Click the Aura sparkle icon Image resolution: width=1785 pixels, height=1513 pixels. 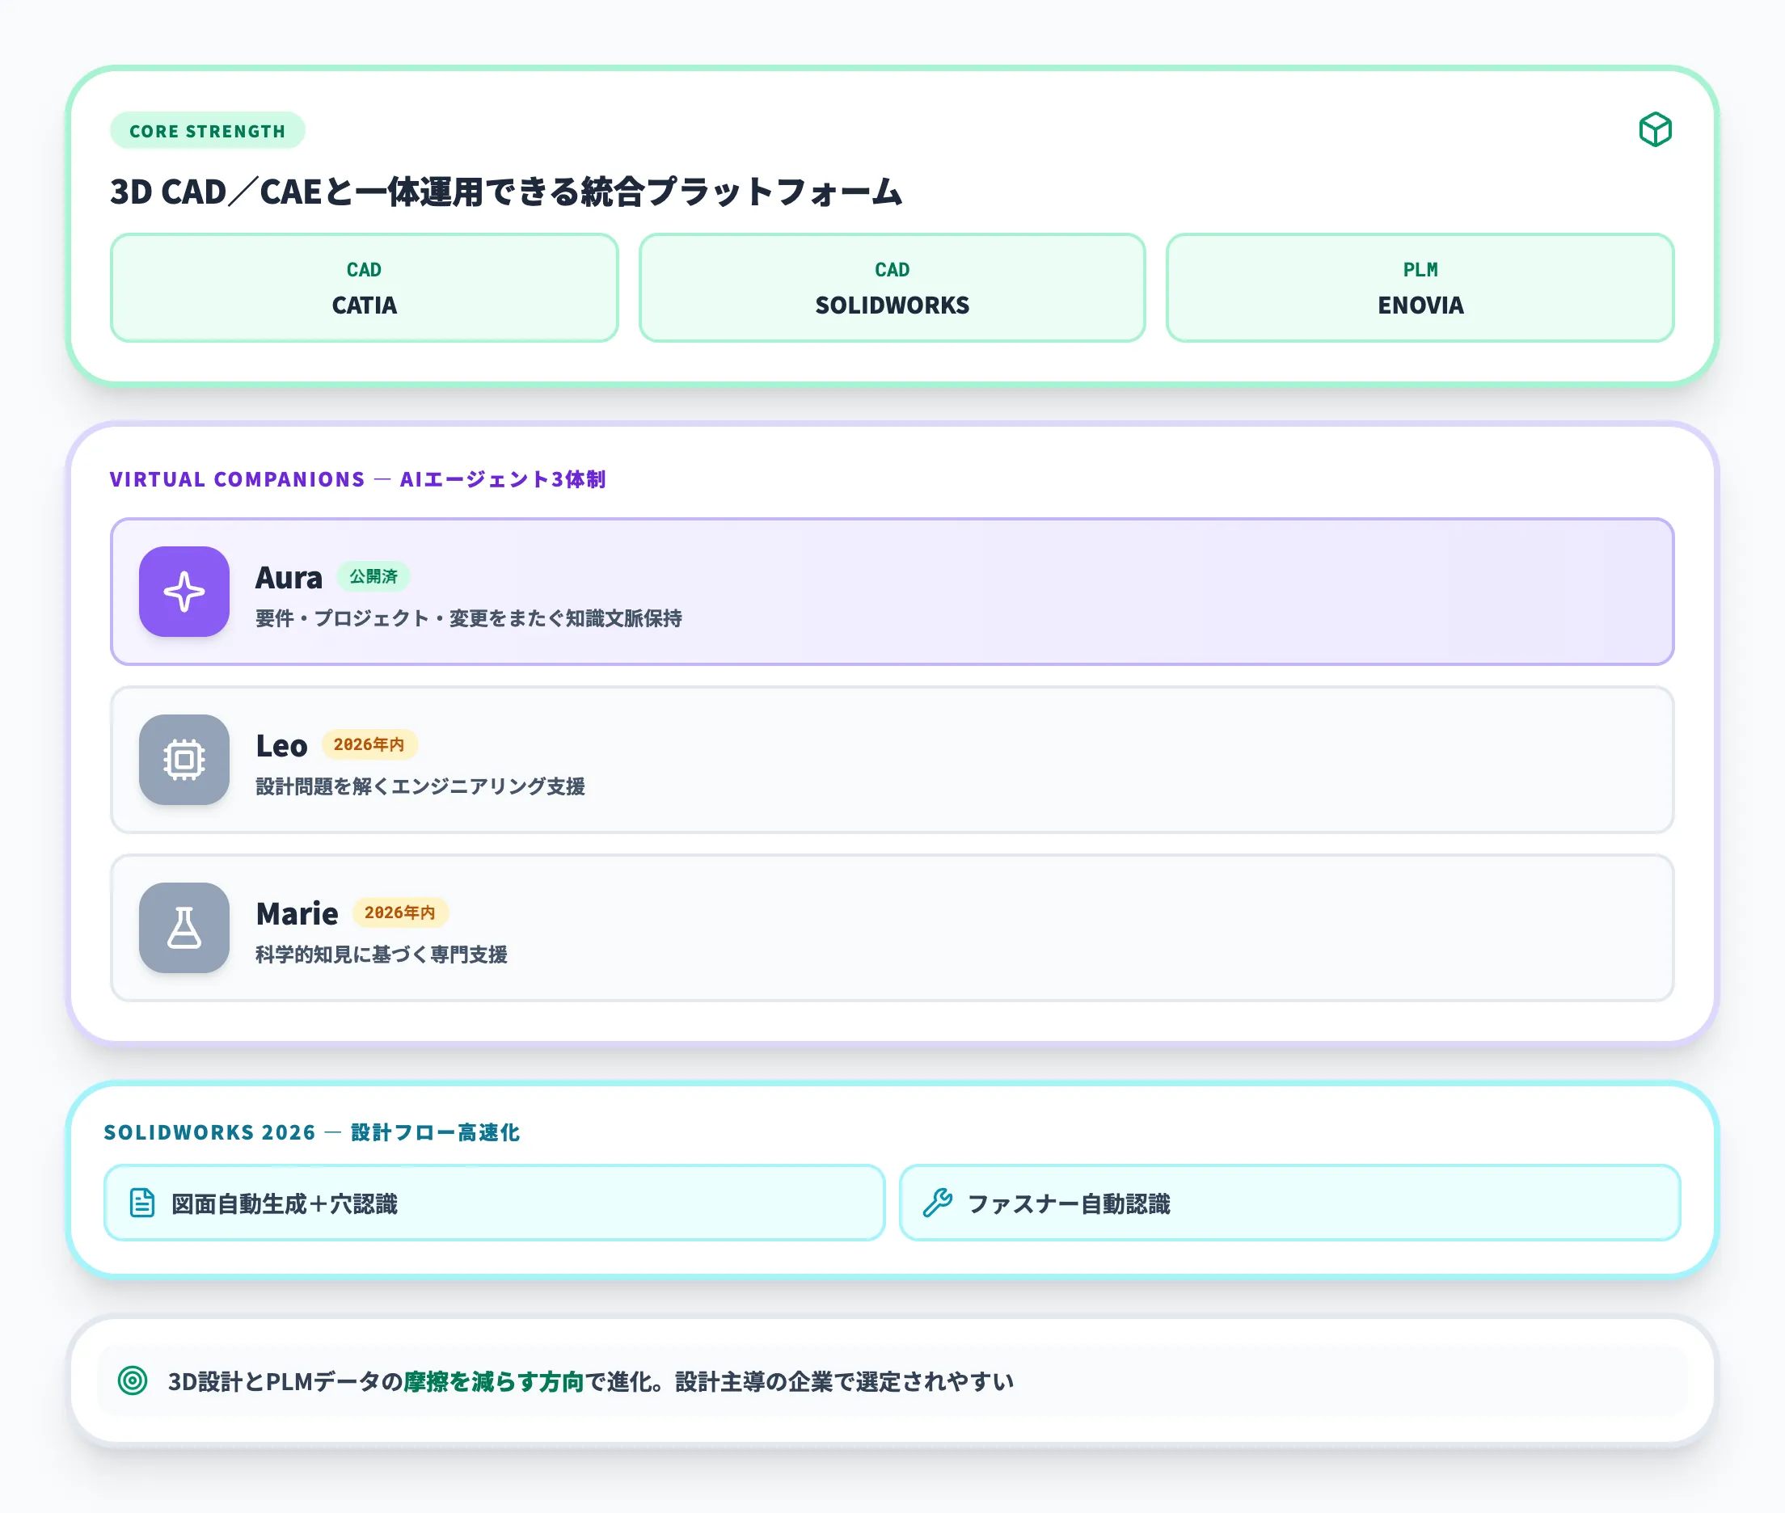(x=184, y=592)
